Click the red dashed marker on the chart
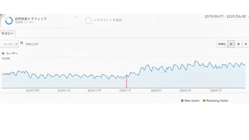This screenshot has width=249, height=140. tap(126, 82)
